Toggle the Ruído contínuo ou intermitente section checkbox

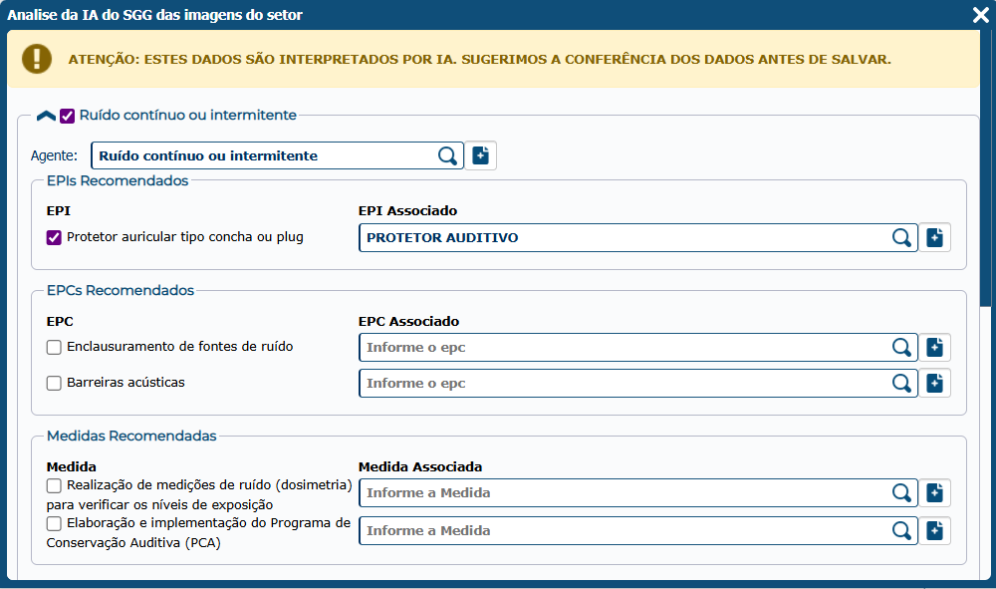[x=68, y=116]
